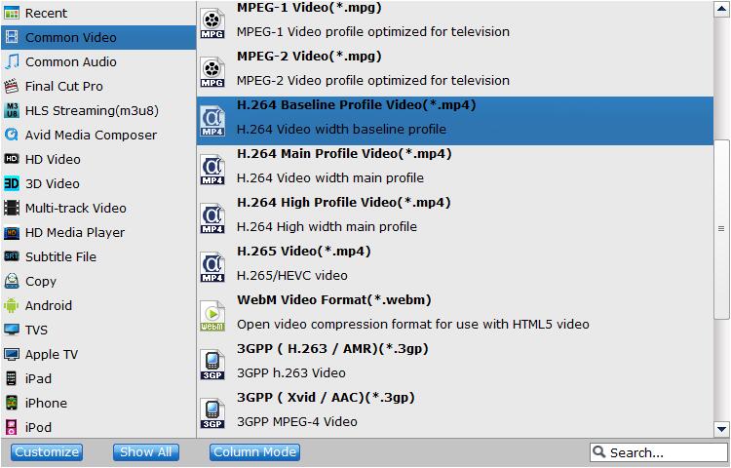Open the Final Cut Pro category
731x468 pixels.
[x=98, y=86]
